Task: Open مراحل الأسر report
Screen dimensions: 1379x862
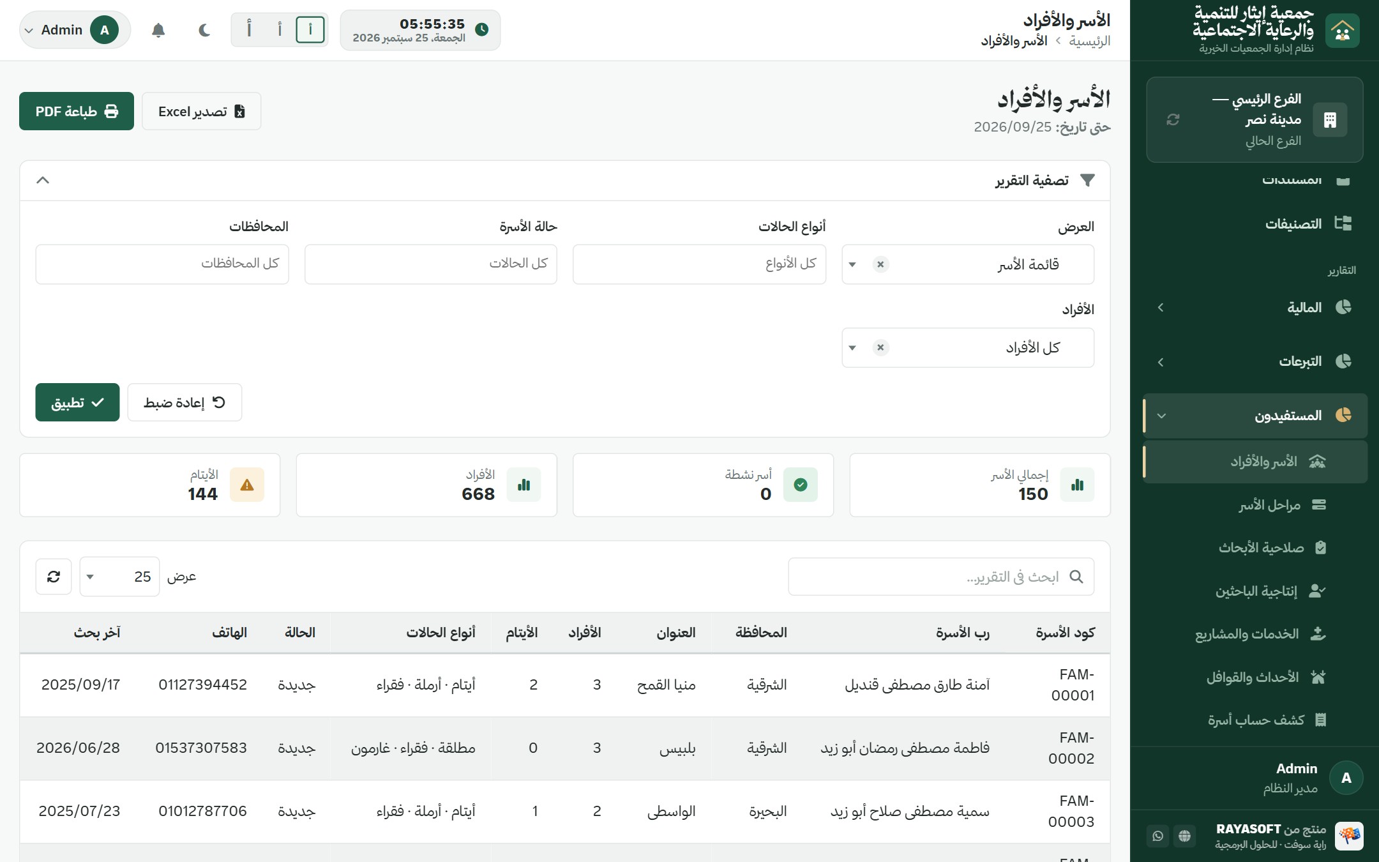Action: pyautogui.click(x=1255, y=504)
